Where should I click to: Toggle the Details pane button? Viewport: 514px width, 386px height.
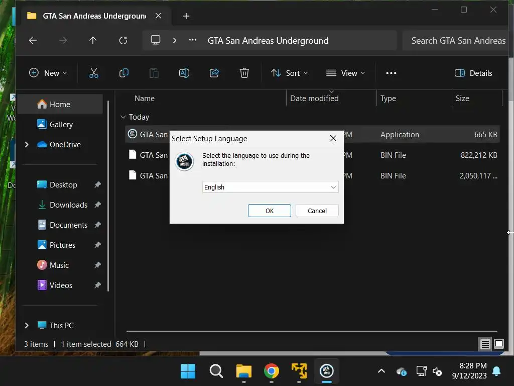click(x=473, y=73)
